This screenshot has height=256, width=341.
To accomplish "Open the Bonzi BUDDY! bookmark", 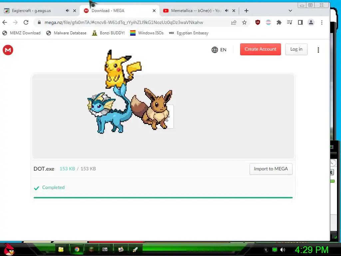I will point(108,33).
